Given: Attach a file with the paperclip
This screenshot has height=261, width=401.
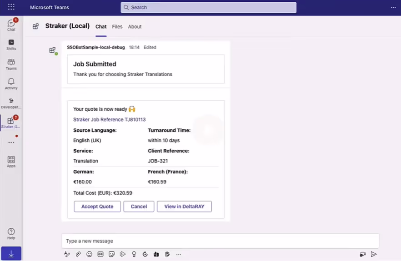Looking at the screenshot, I should pyautogui.click(x=78, y=254).
